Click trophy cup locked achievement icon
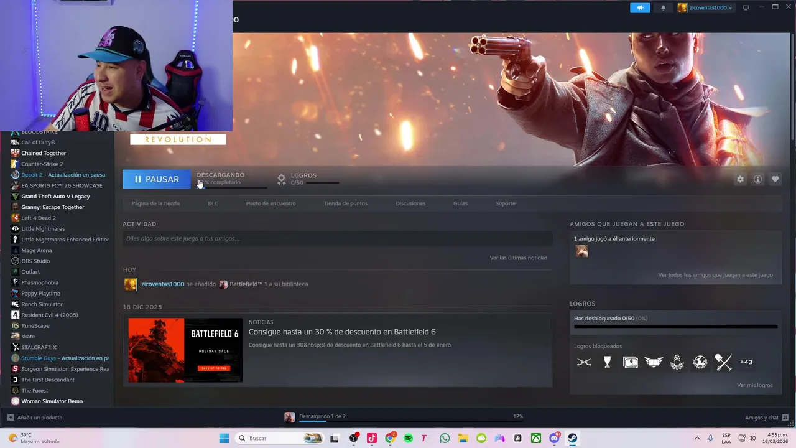The height and width of the screenshot is (448, 796). click(x=608, y=362)
